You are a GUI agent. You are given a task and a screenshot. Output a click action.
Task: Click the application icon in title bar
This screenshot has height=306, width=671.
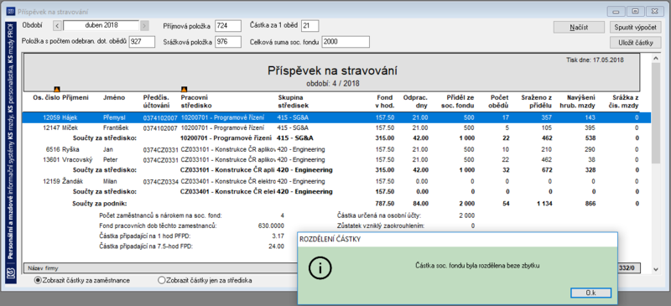click(11, 12)
